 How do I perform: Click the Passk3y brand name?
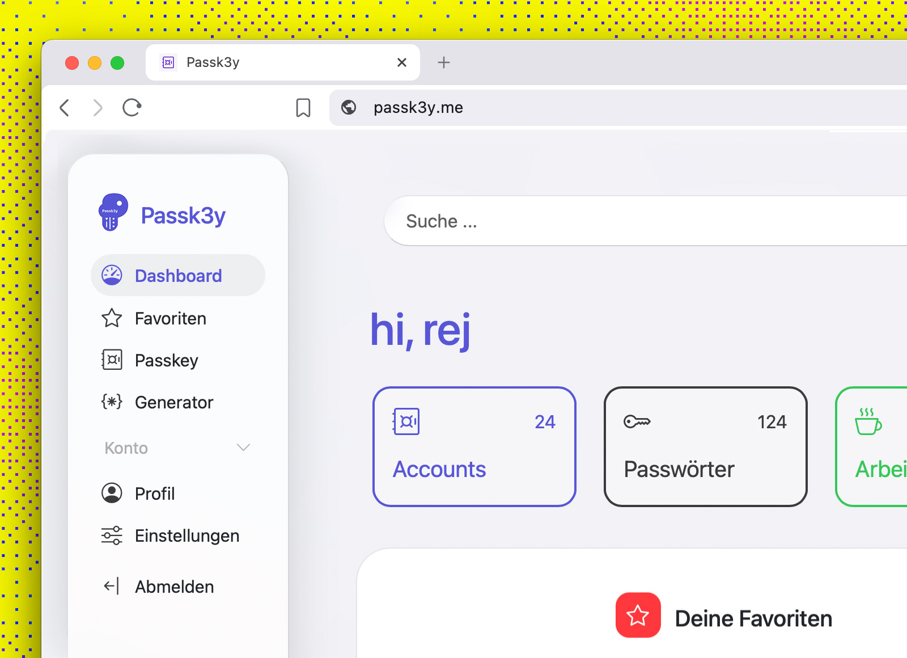[x=183, y=216]
